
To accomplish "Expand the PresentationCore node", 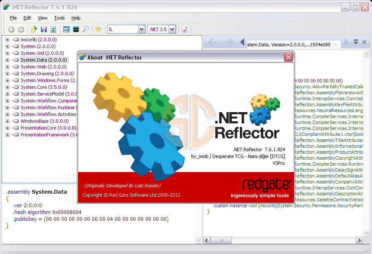I will 7,128.
